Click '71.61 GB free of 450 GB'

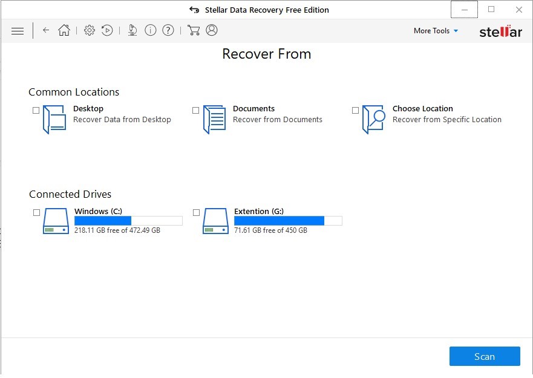[270, 230]
